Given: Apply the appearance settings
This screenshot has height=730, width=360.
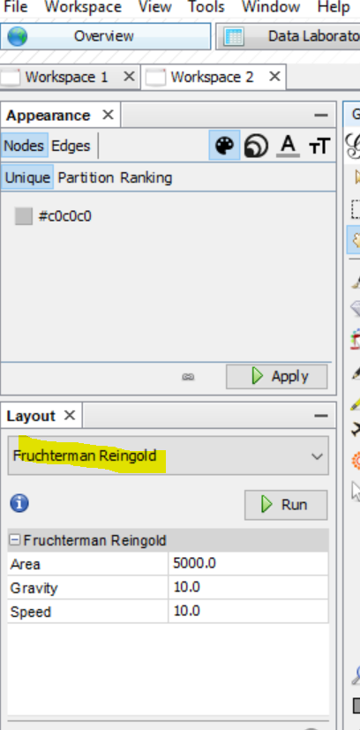Looking at the screenshot, I should click(x=277, y=376).
